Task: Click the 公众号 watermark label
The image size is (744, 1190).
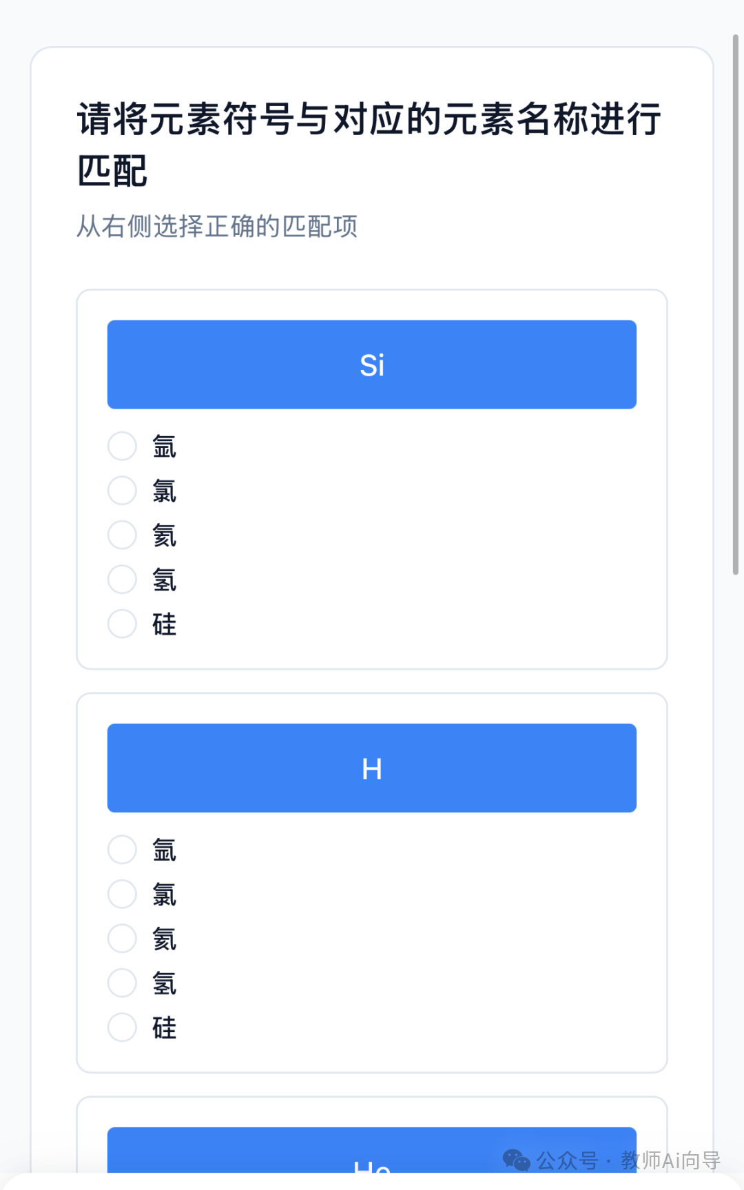Action: (x=567, y=1161)
